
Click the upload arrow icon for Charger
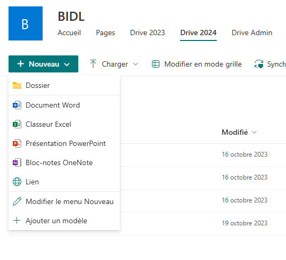click(93, 64)
